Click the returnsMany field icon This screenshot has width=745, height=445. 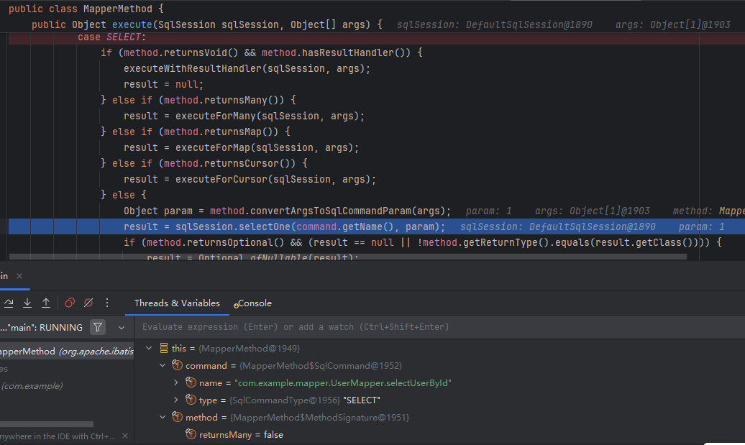[x=191, y=434]
